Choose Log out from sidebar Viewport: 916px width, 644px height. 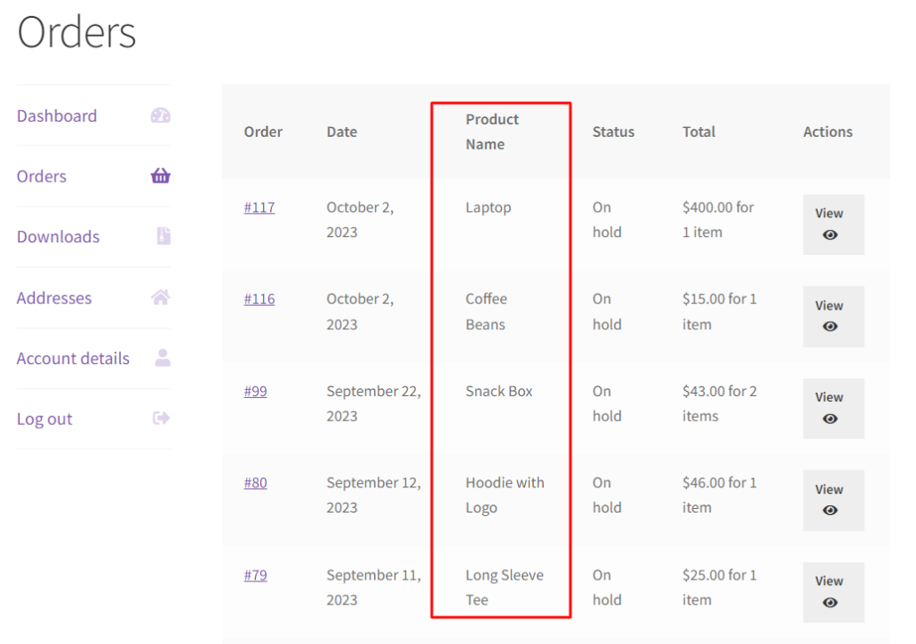(x=45, y=419)
